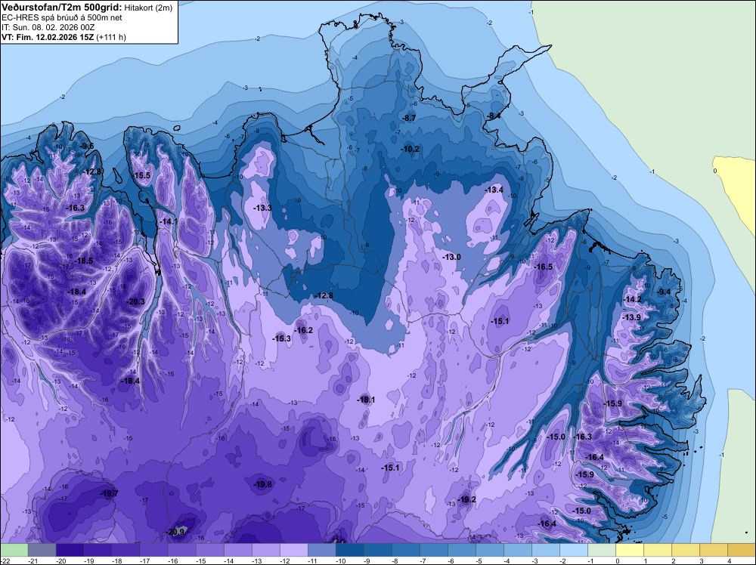The height and width of the screenshot is (565, 756).
Task: Click the valid time 'VT: Fim. 12.02.2026 15Z'
Action: pyautogui.click(x=48, y=37)
